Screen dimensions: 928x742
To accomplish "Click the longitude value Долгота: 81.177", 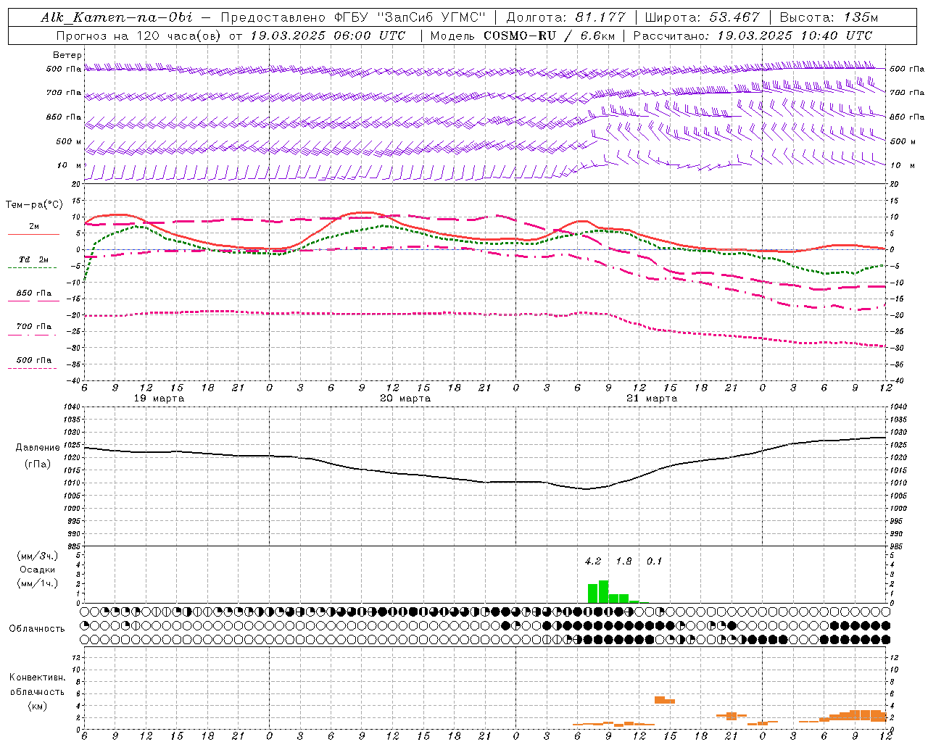I will (565, 17).
